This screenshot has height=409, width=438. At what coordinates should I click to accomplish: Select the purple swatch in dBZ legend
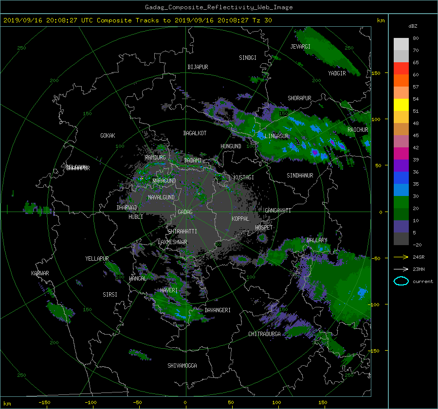tap(401, 165)
